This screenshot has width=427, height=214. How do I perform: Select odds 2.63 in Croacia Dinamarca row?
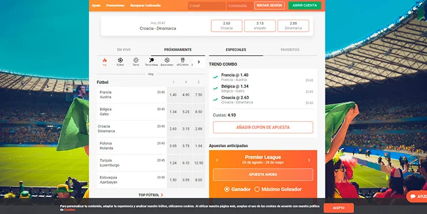173,129
